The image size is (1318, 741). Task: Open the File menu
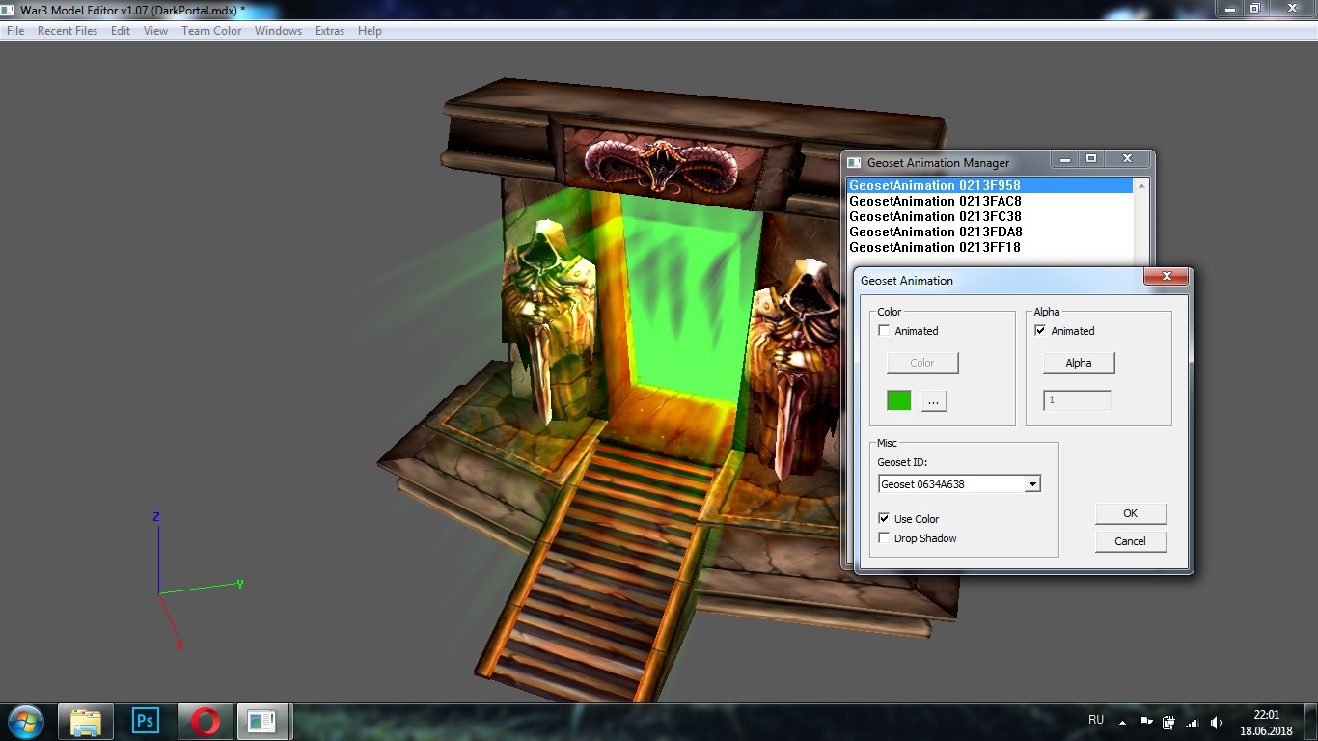(x=15, y=31)
